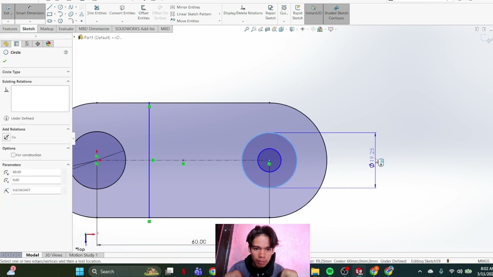Screen dimensions: 493x277
Task: Open Circle PropertyManager help icon
Action: point(66,52)
